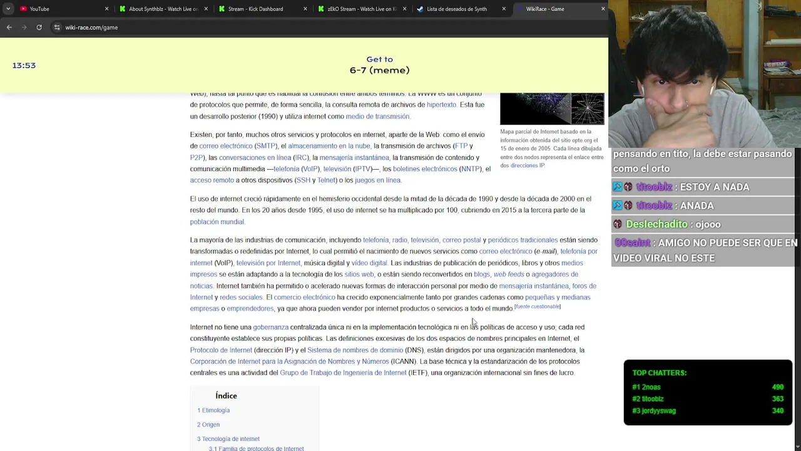801x451 pixels.
Task: Open the web feeds link
Action: (x=509, y=274)
